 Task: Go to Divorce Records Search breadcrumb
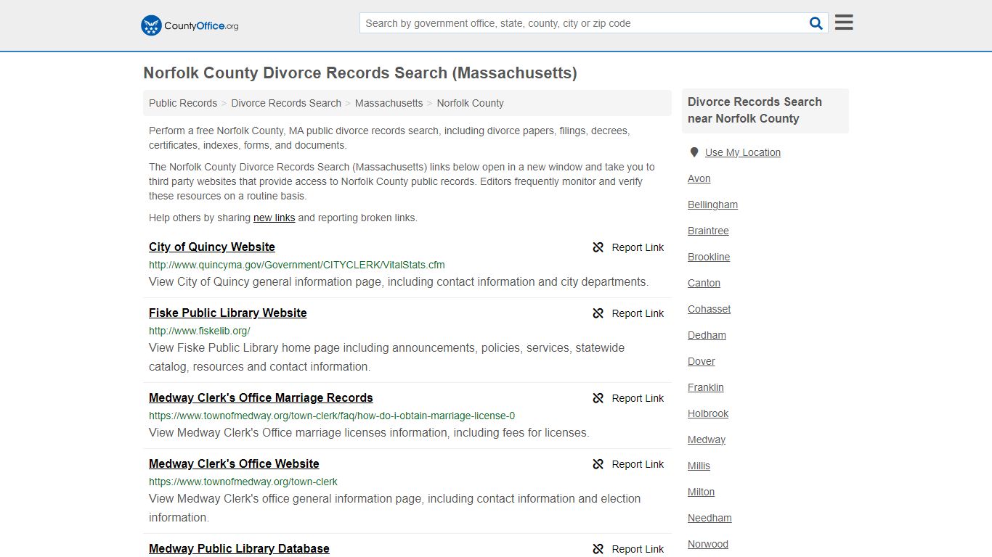coord(286,103)
